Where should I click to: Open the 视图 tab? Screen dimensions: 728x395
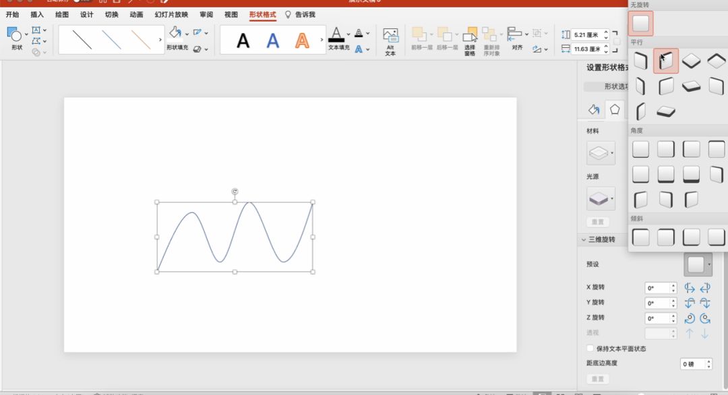coord(231,14)
